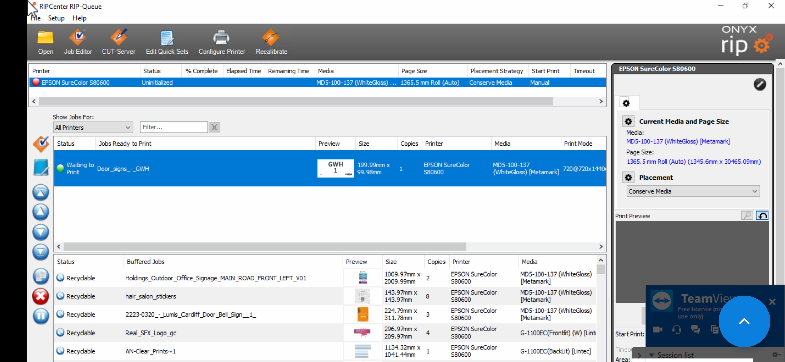This screenshot has width=785, height=362.
Task: Click the MD5-100-137 (WhiteGloss) [Metamark] media link
Action: (x=678, y=141)
